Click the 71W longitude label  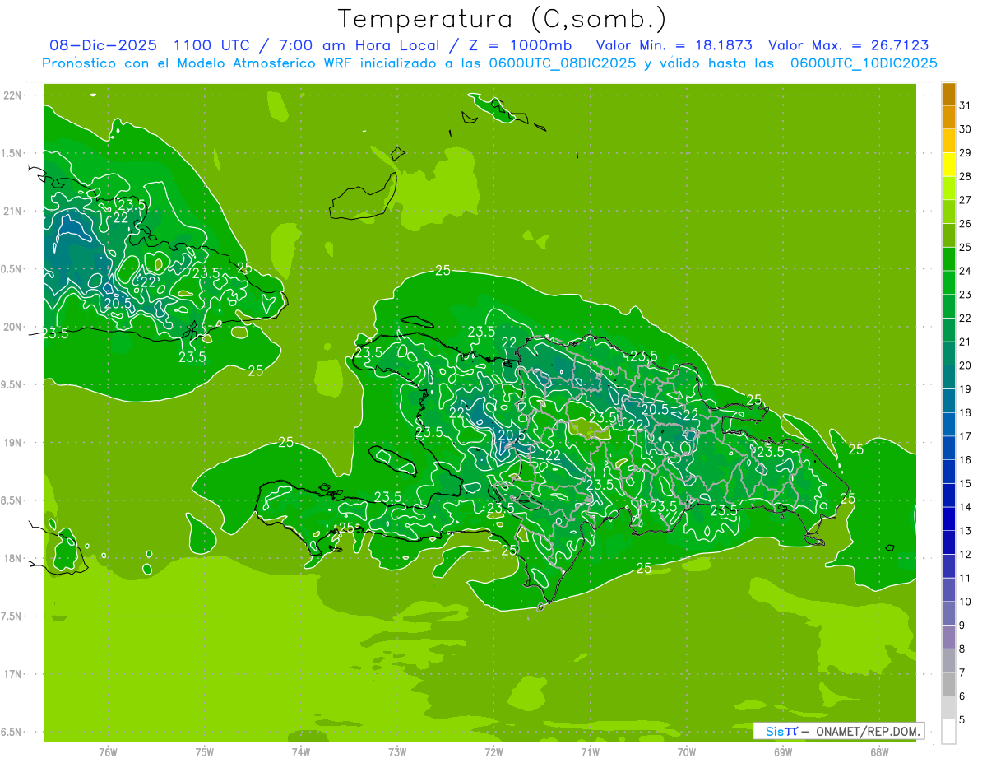(x=590, y=751)
